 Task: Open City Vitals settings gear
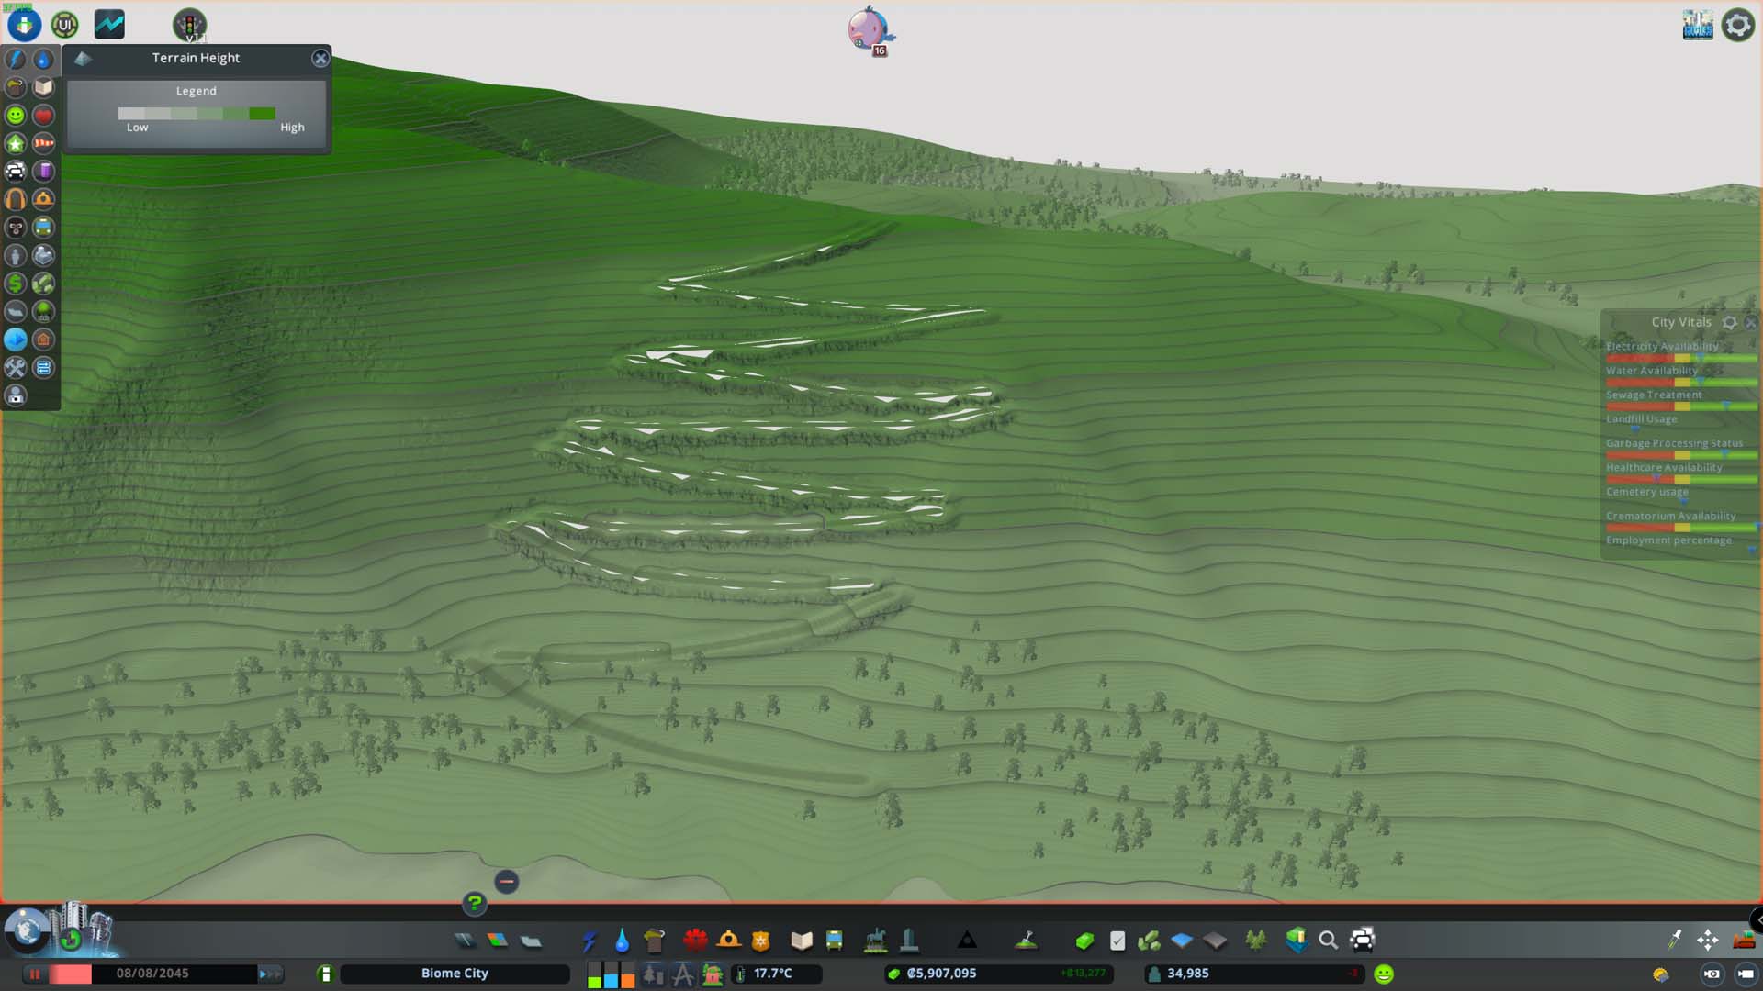pos(1729,322)
